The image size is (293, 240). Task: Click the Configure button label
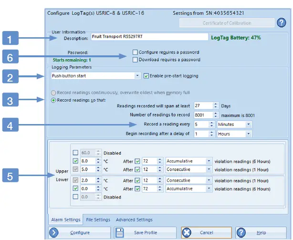point(80,232)
